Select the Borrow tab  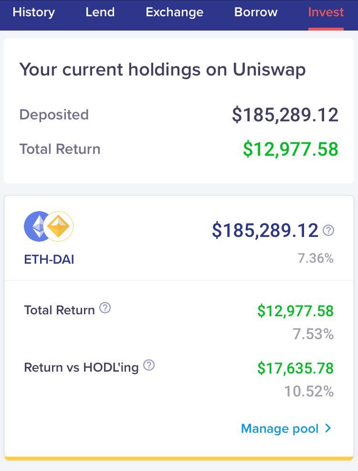pyautogui.click(x=256, y=12)
